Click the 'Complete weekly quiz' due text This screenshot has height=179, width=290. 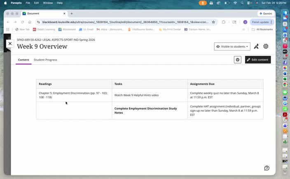click(x=225, y=95)
